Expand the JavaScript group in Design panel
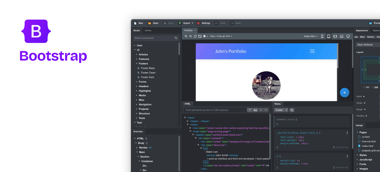This screenshot has height=172, width=380. (x=357, y=160)
